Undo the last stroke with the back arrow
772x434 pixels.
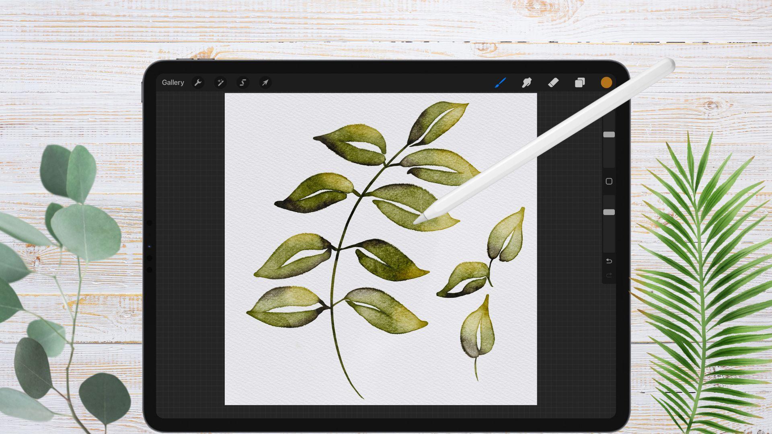point(609,261)
